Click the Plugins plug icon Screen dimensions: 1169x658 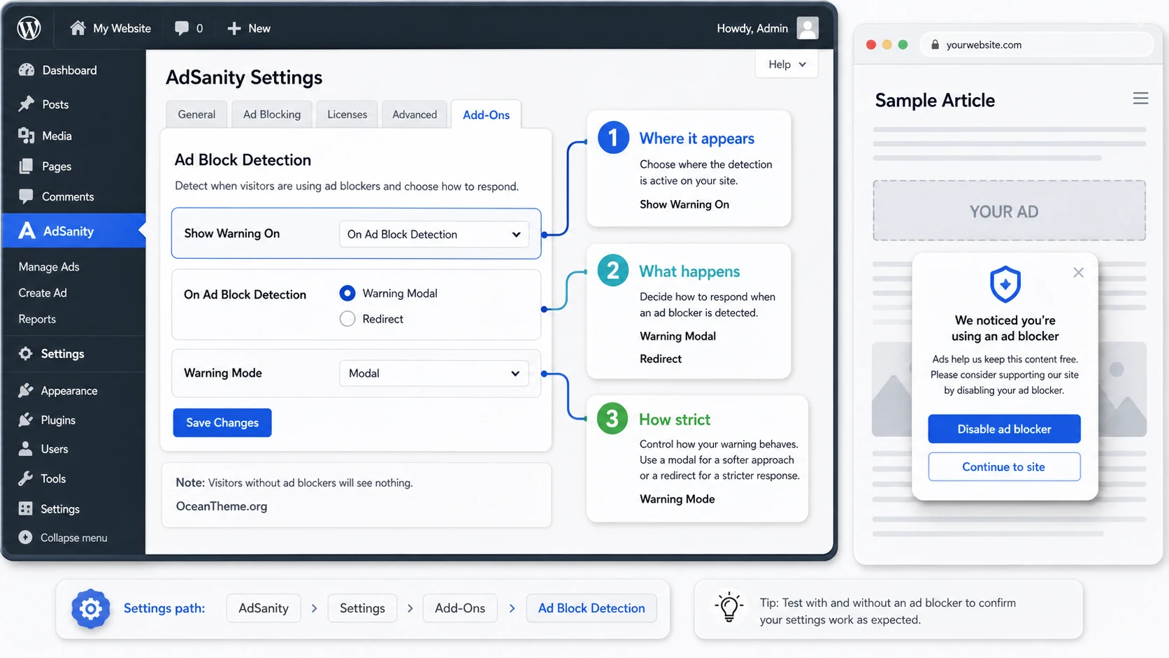coord(26,420)
